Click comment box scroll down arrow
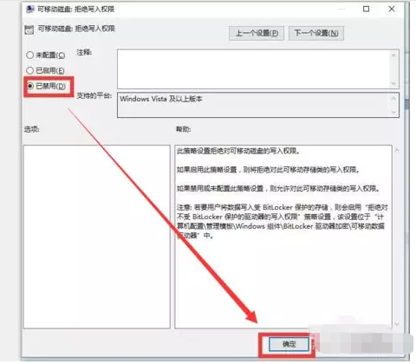Screen dimensions: 416x364 click(393, 83)
